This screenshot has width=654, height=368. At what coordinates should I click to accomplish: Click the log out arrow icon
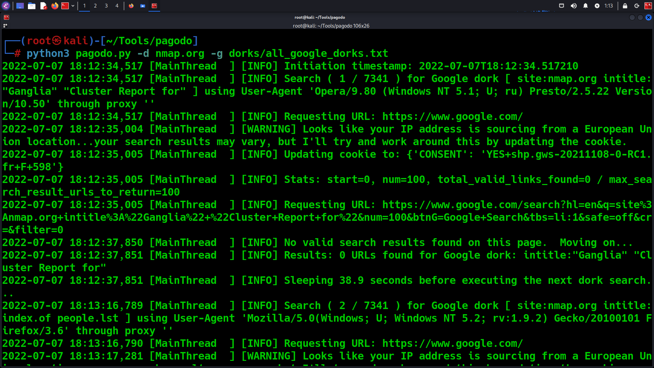click(637, 6)
